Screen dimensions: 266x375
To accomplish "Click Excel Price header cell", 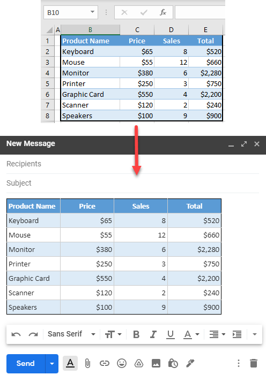I will 137,41.
